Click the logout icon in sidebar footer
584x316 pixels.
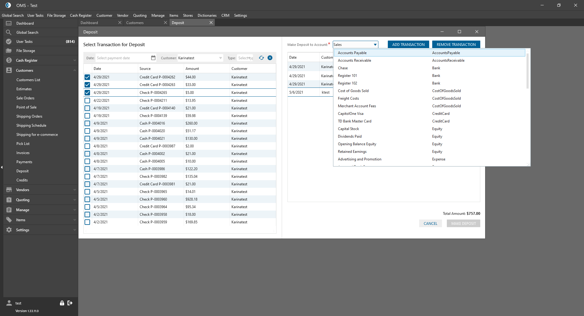[x=70, y=303]
